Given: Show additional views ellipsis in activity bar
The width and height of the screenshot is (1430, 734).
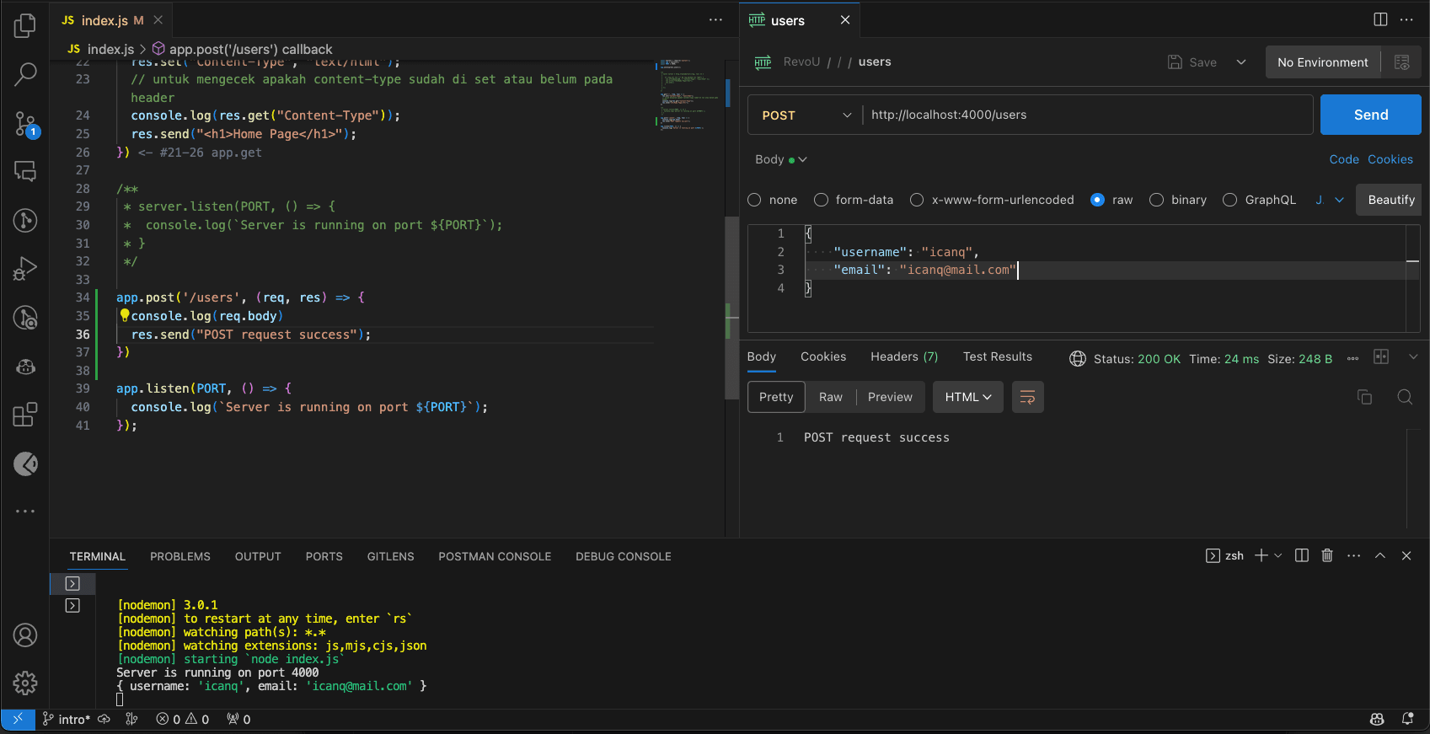Looking at the screenshot, I should coord(25,512).
